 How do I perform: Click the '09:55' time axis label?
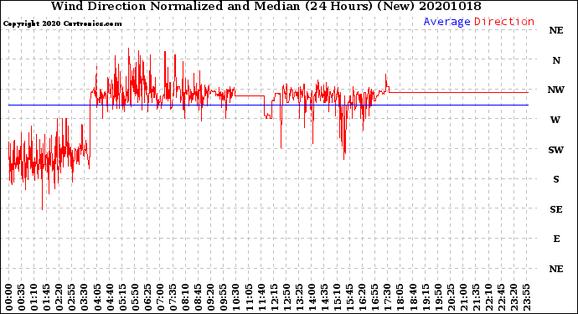[224, 297]
